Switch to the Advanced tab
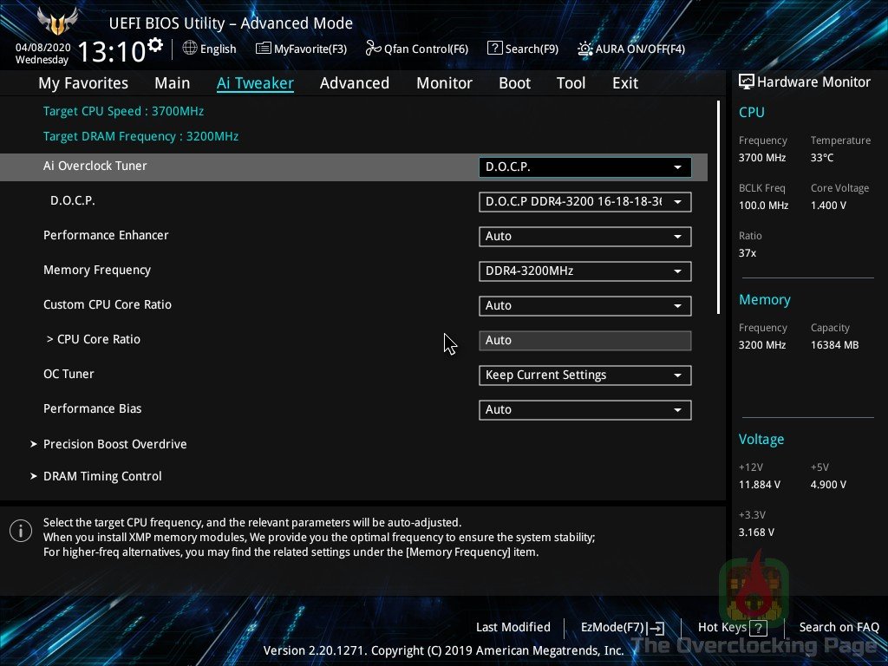This screenshot has width=888, height=666. pos(354,83)
